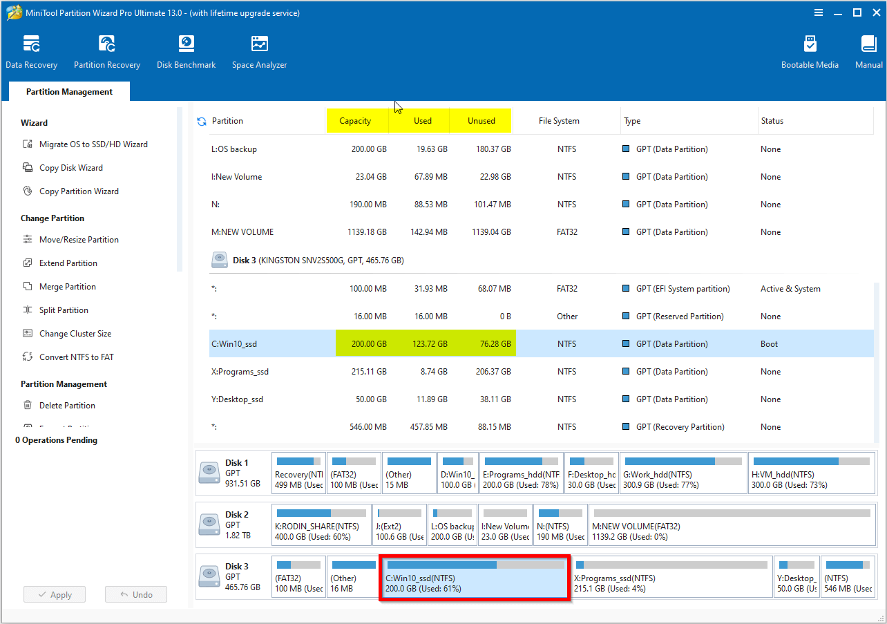
Task: Launch Partition Recovery tool
Action: coord(107,53)
